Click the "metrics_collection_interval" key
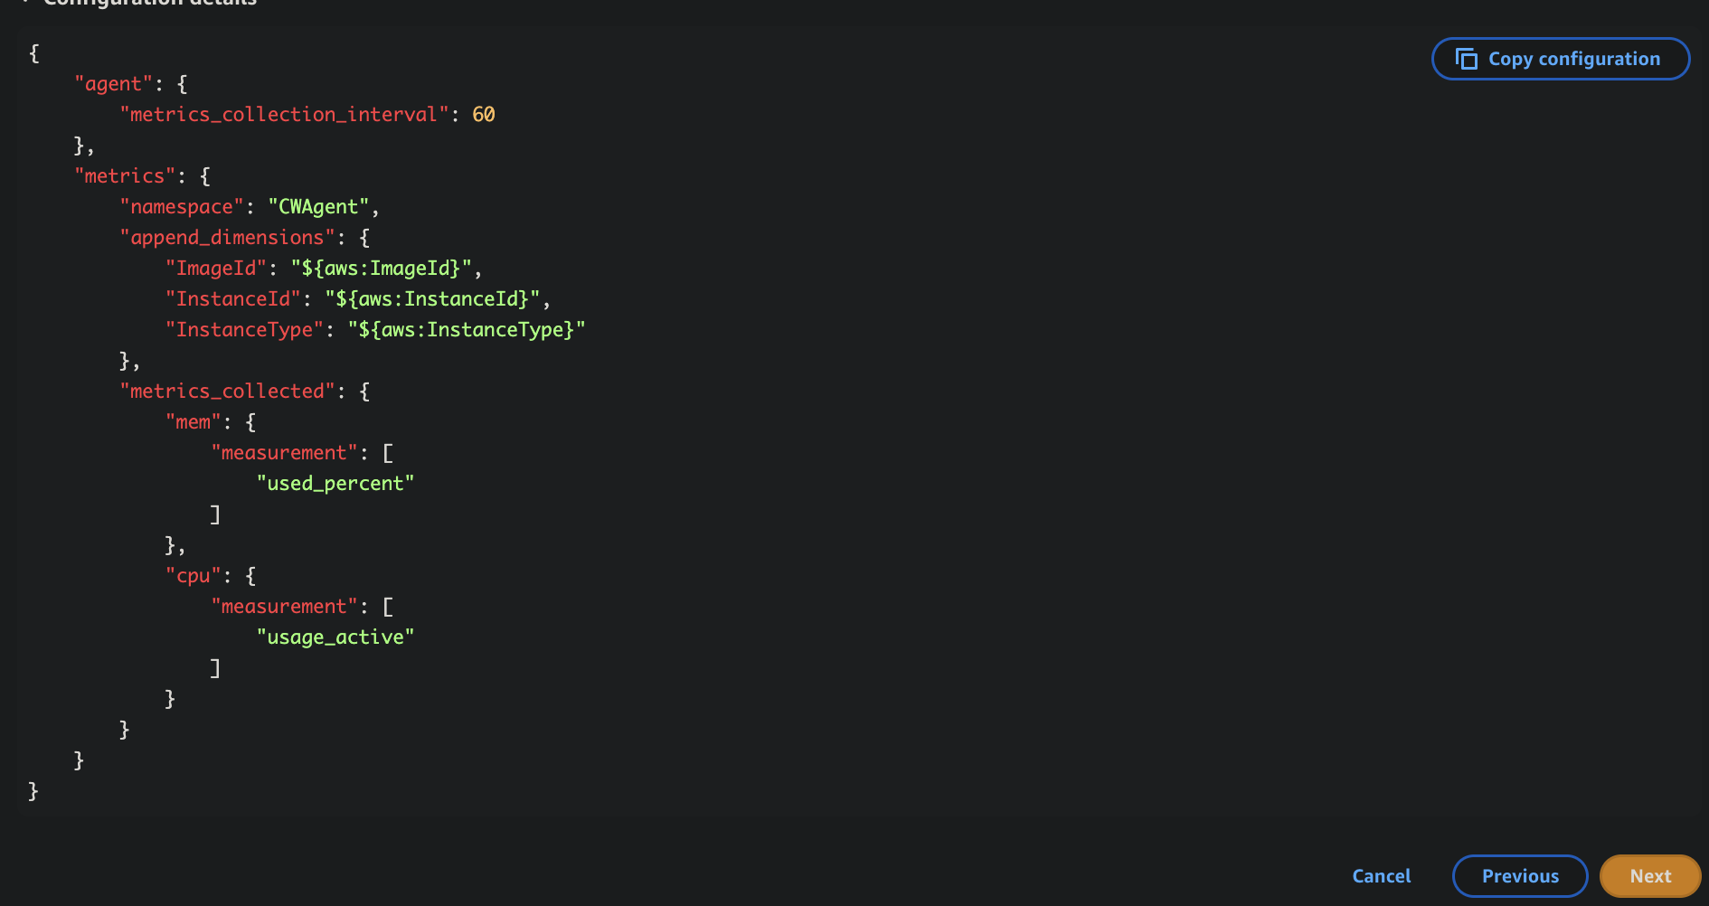The image size is (1709, 906). point(284,115)
